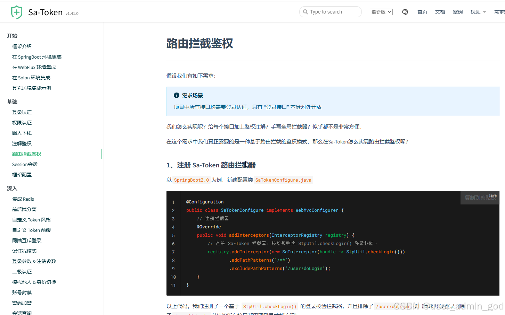Click the SpringBoot2.0 inline code text
This screenshot has height=315, width=505.
click(192, 180)
